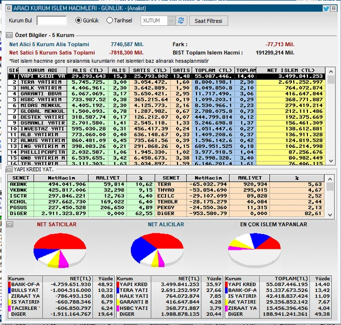This screenshot has height=325, width=341.
Task: Select the INVESTAZ YATI broker row
Action: click(x=166, y=129)
